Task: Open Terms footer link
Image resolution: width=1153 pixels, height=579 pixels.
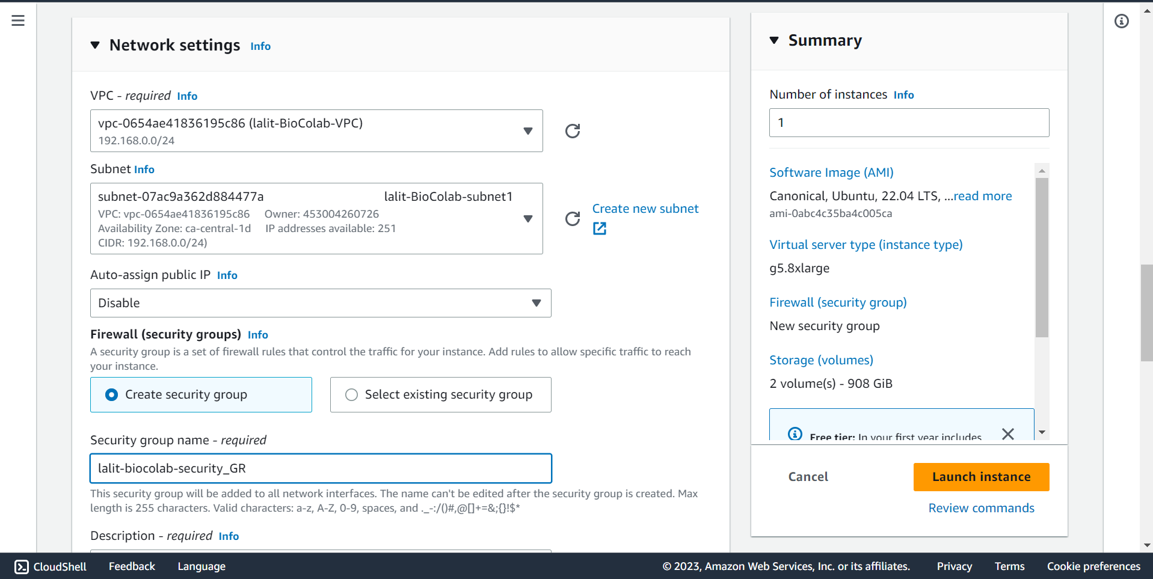Action: click(1009, 566)
